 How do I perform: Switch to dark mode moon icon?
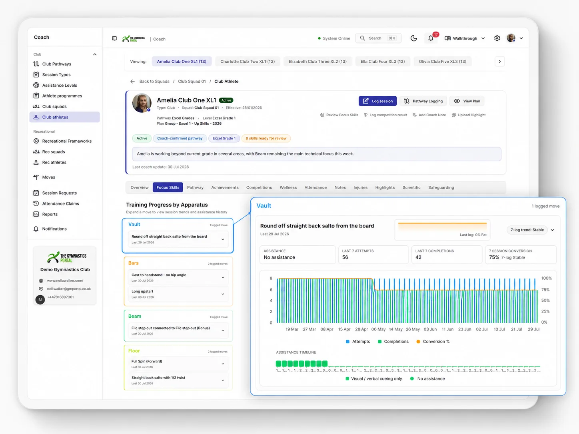point(414,38)
